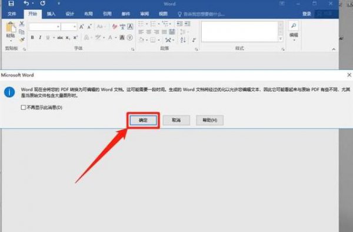Toggle Bold formatting
The width and height of the screenshot is (353, 232).
coord(32,38)
